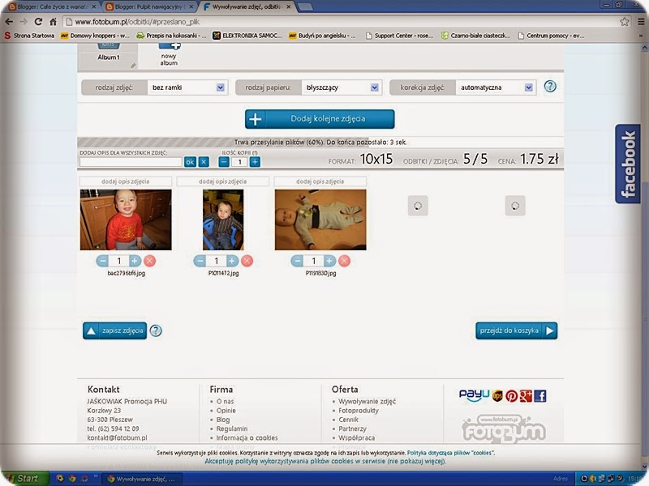This screenshot has width=649, height=486.
Task: Create nowy album
Action: coord(169,55)
